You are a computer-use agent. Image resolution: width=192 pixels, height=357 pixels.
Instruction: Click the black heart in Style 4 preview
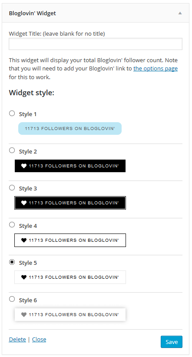click(24, 240)
